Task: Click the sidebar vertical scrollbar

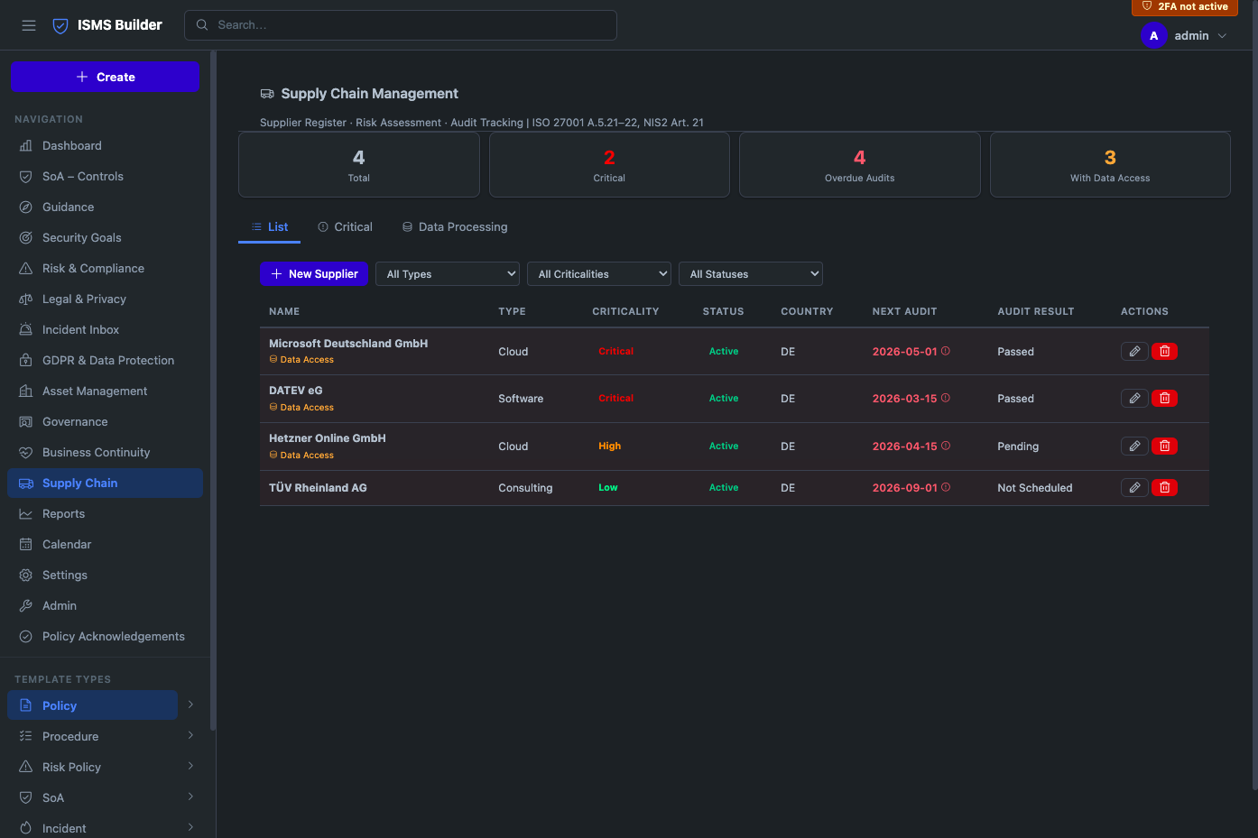Action: pyautogui.click(x=213, y=390)
